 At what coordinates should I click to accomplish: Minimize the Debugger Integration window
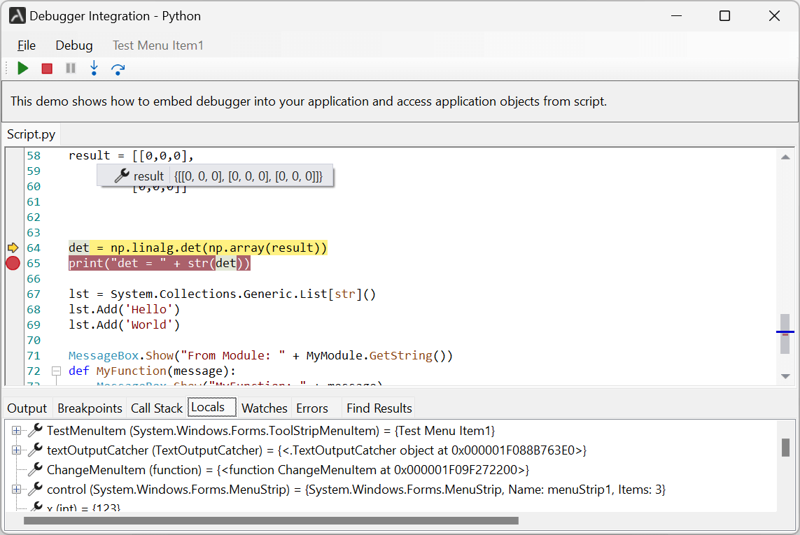[677, 16]
